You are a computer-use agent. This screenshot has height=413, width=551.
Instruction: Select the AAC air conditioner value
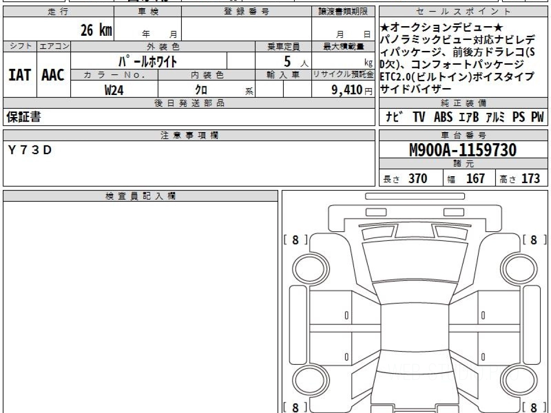point(53,75)
